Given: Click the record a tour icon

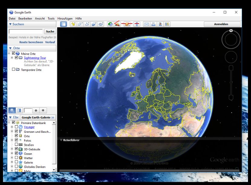Looking at the screenshot, I should point(101,24).
